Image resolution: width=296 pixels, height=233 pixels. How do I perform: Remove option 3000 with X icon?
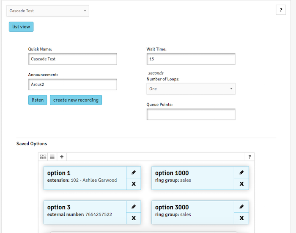click(241, 218)
